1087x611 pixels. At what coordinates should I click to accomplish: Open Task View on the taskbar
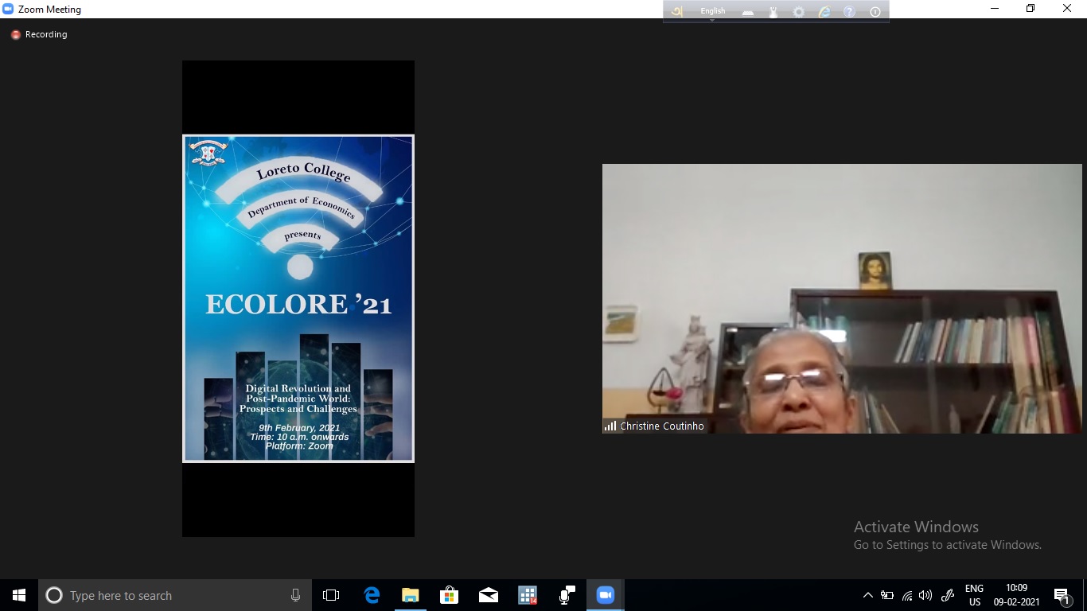pos(331,595)
